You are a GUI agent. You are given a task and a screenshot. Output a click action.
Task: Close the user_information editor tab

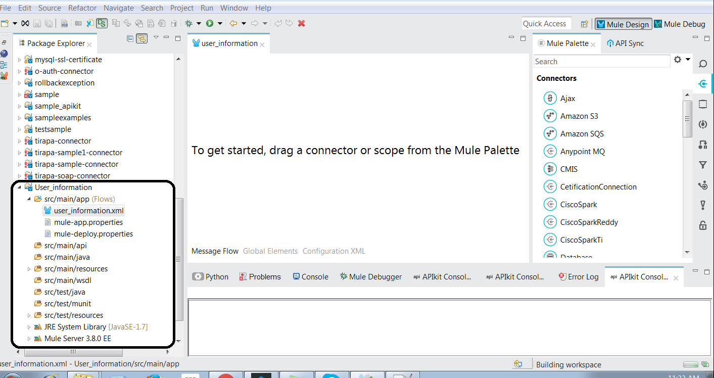tap(262, 44)
